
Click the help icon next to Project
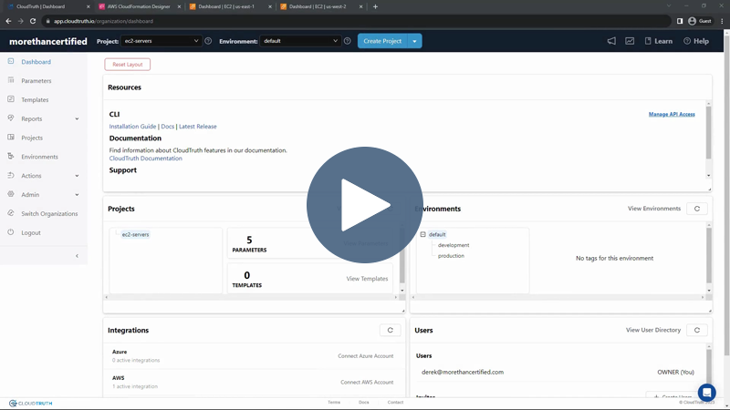click(x=208, y=41)
